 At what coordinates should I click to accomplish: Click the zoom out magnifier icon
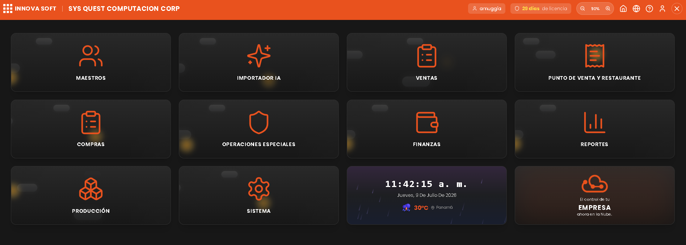[582, 8]
